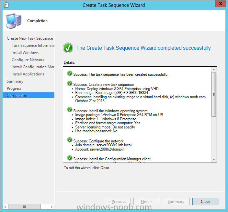Click the details vertical scrollbar thumb
Image resolution: width=228 pixels, height=212 pixels.
point(214,94)
